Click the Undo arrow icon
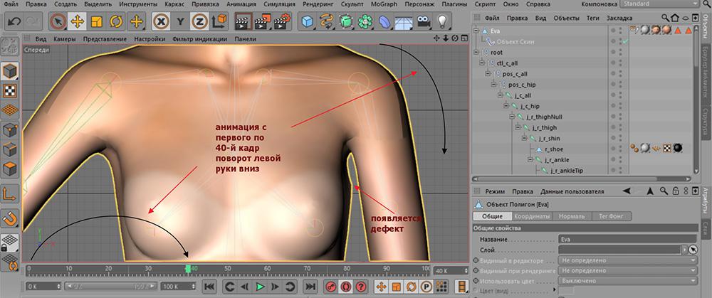The image size is (712, 298). point(13,21)
